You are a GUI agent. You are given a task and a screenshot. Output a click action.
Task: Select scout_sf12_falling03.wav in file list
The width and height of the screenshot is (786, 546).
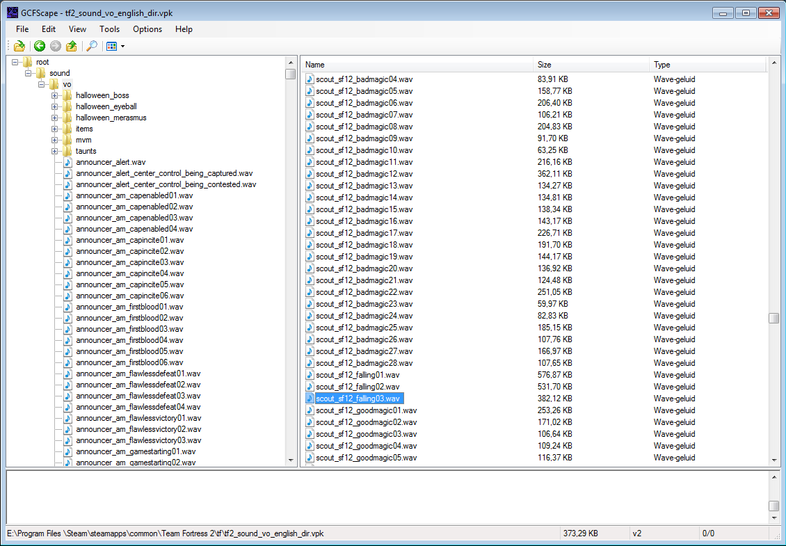358,399
